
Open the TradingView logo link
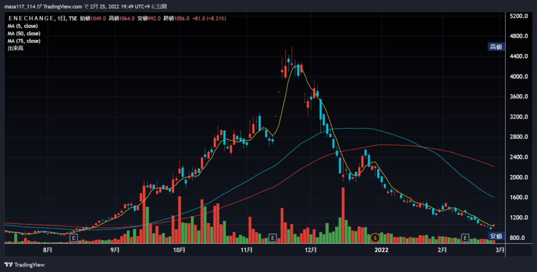24,265
